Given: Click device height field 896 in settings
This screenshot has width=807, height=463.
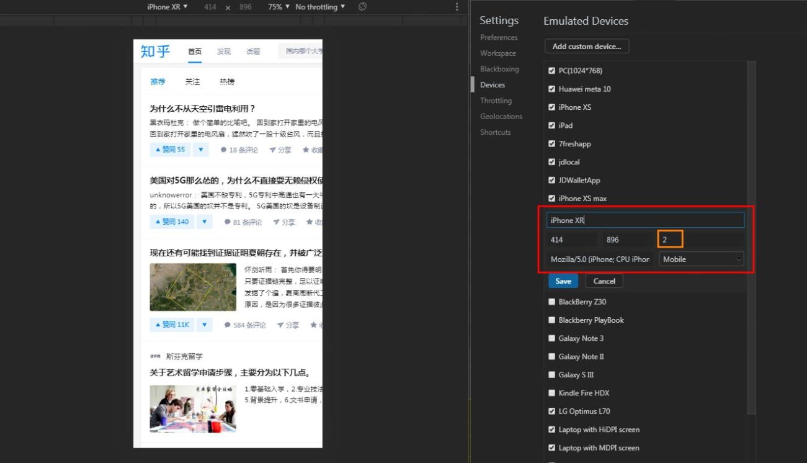Looking at the screenshot, I should click(627, 240).
